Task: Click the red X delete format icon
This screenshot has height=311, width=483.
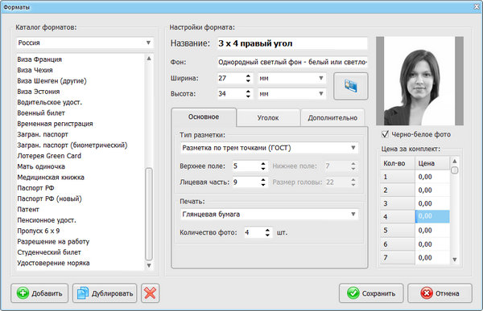Action: click(x=150, y=293)
